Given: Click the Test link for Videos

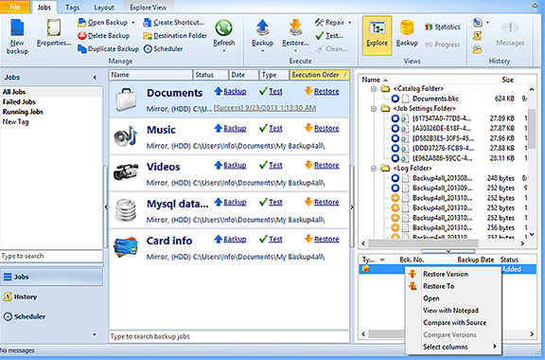Looking at the screenshot, I should click(275, 166).
